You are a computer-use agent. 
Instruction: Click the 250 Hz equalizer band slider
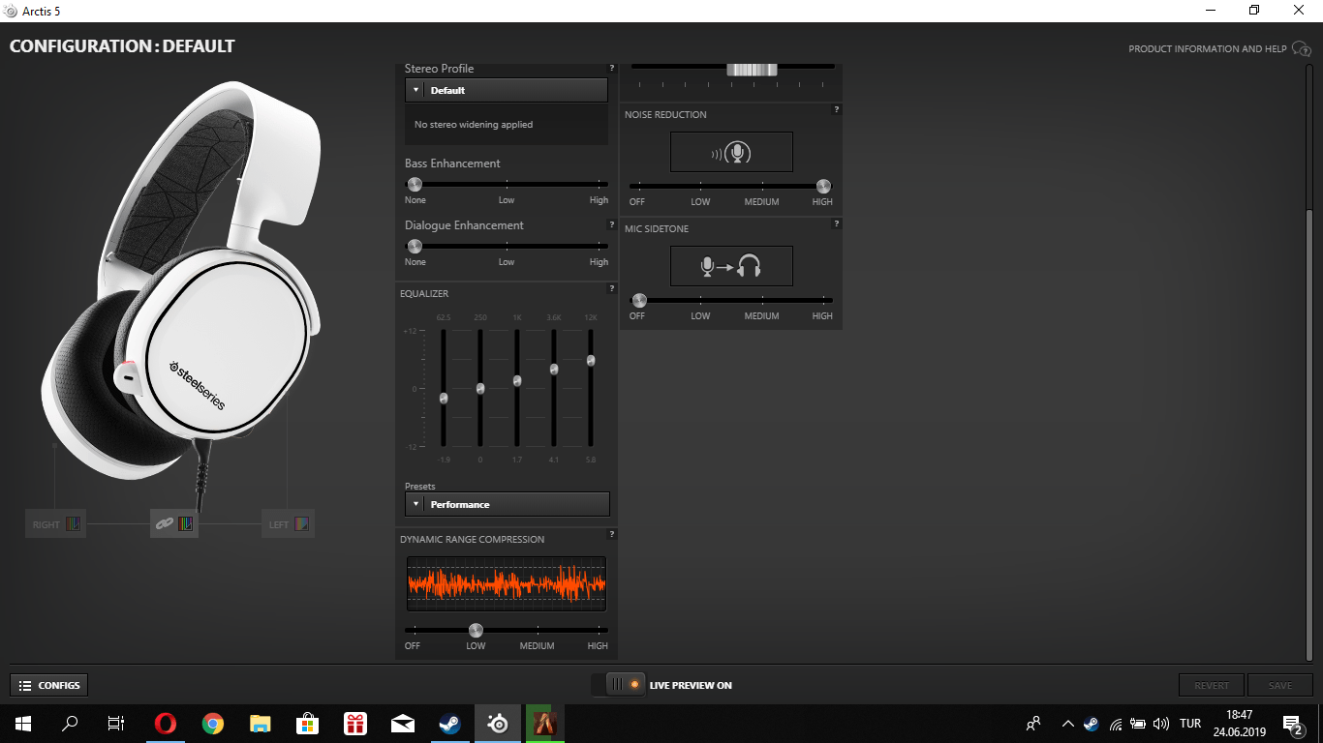480,388
